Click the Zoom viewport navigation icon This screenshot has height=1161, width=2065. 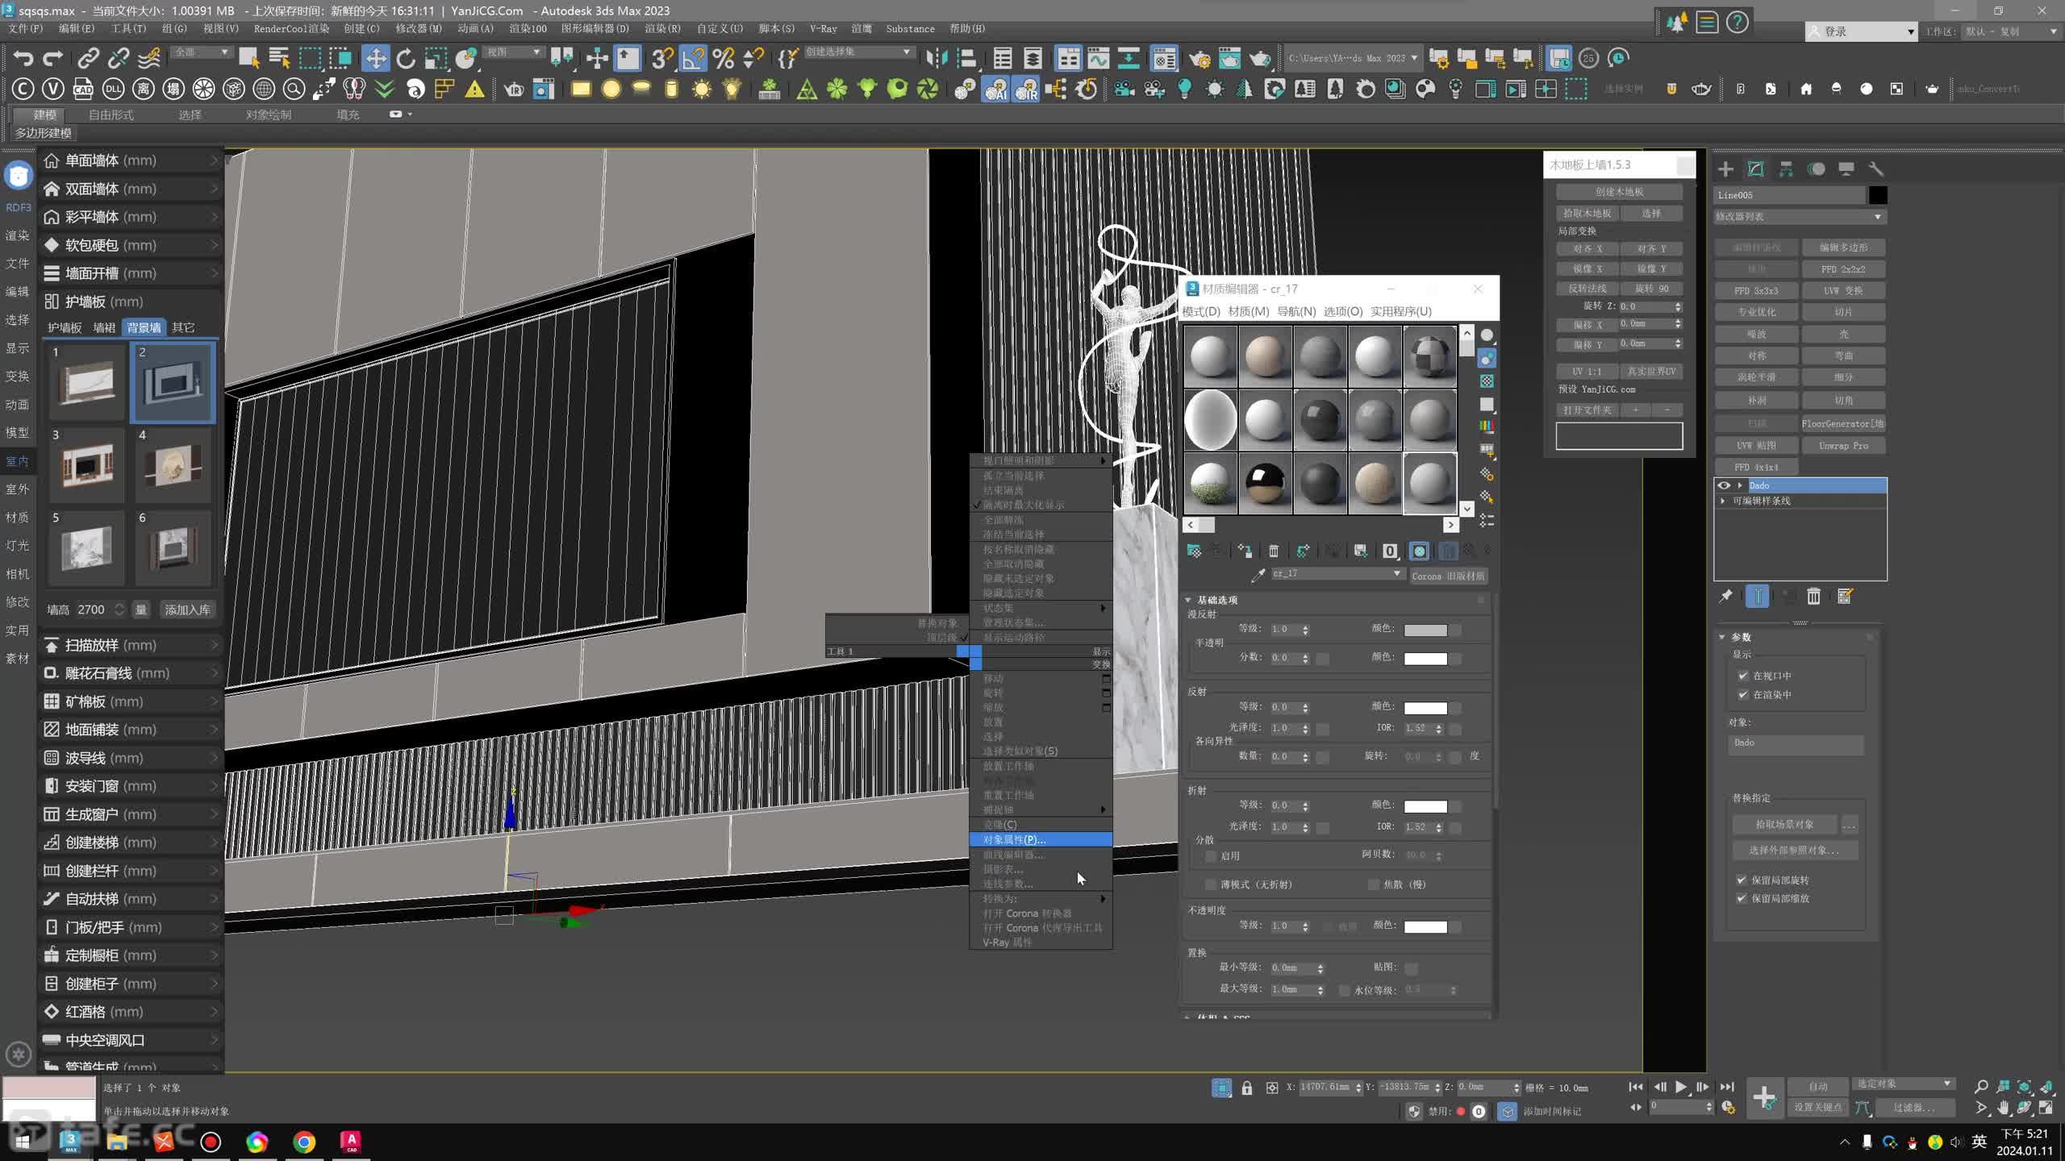coord(1981,1087)
